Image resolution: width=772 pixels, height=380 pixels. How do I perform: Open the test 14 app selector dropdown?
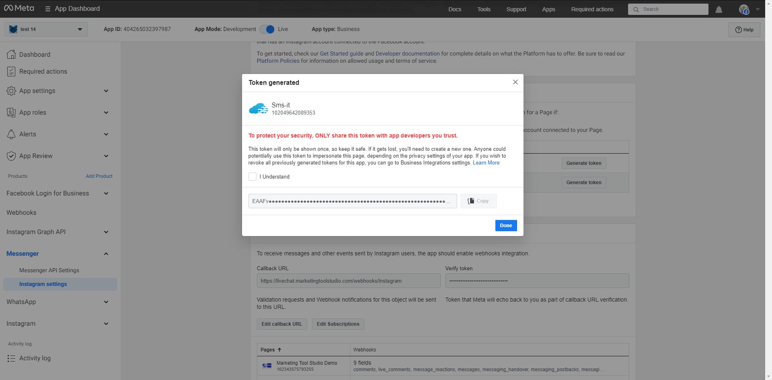click(46, 29)
